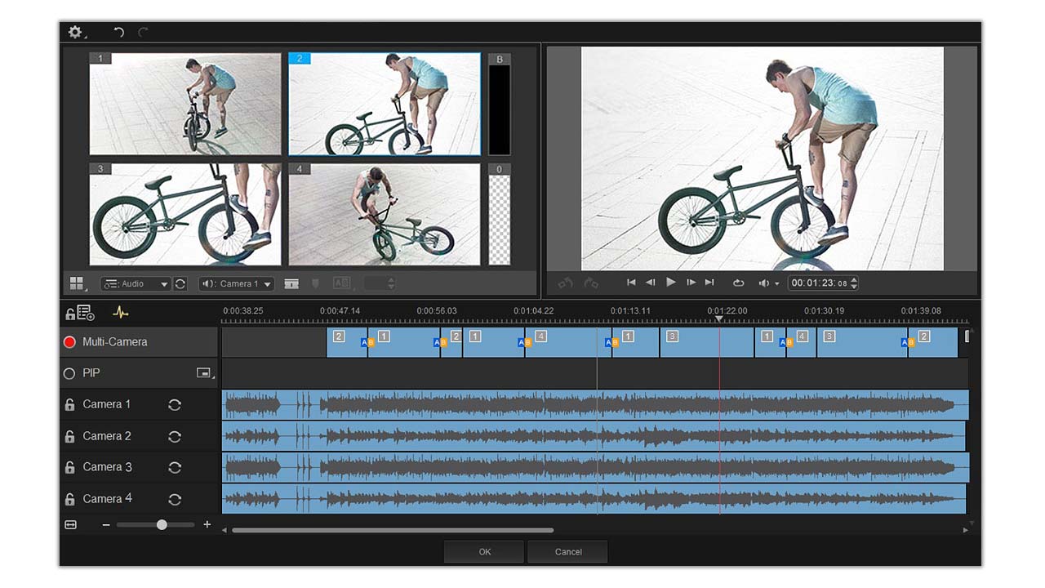Adjust the timeline zoom slider
This screenshot has width=1045, height=588.
point(161,525)
